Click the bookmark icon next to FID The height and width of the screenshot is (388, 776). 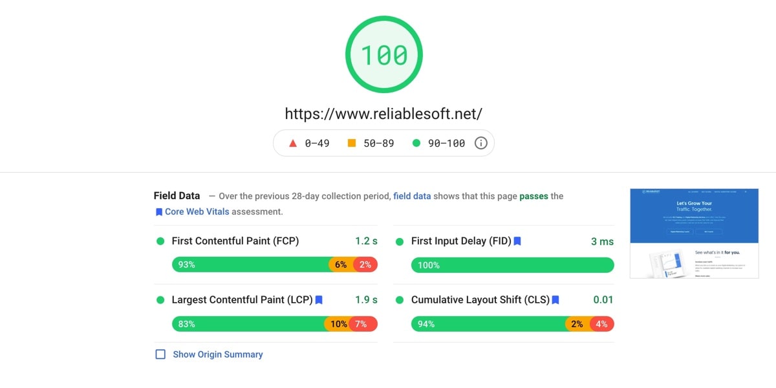pyautogui.click(x=517, y=241)
